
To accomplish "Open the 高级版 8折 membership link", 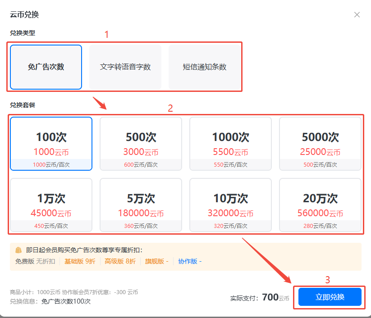I will [120, 261].
